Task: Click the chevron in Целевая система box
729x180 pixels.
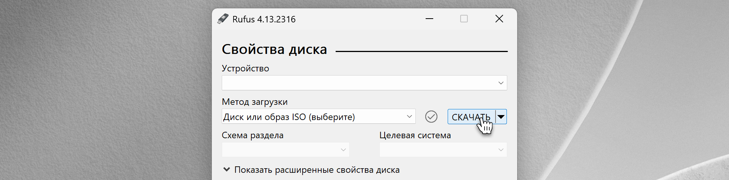Action: pyautogui.click(x=501, y=150)
